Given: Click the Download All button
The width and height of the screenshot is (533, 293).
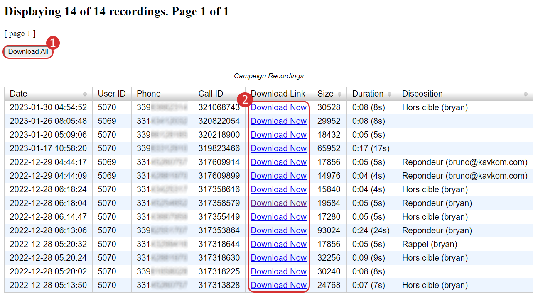Looking at the screenshot, I should pos(28,52).
